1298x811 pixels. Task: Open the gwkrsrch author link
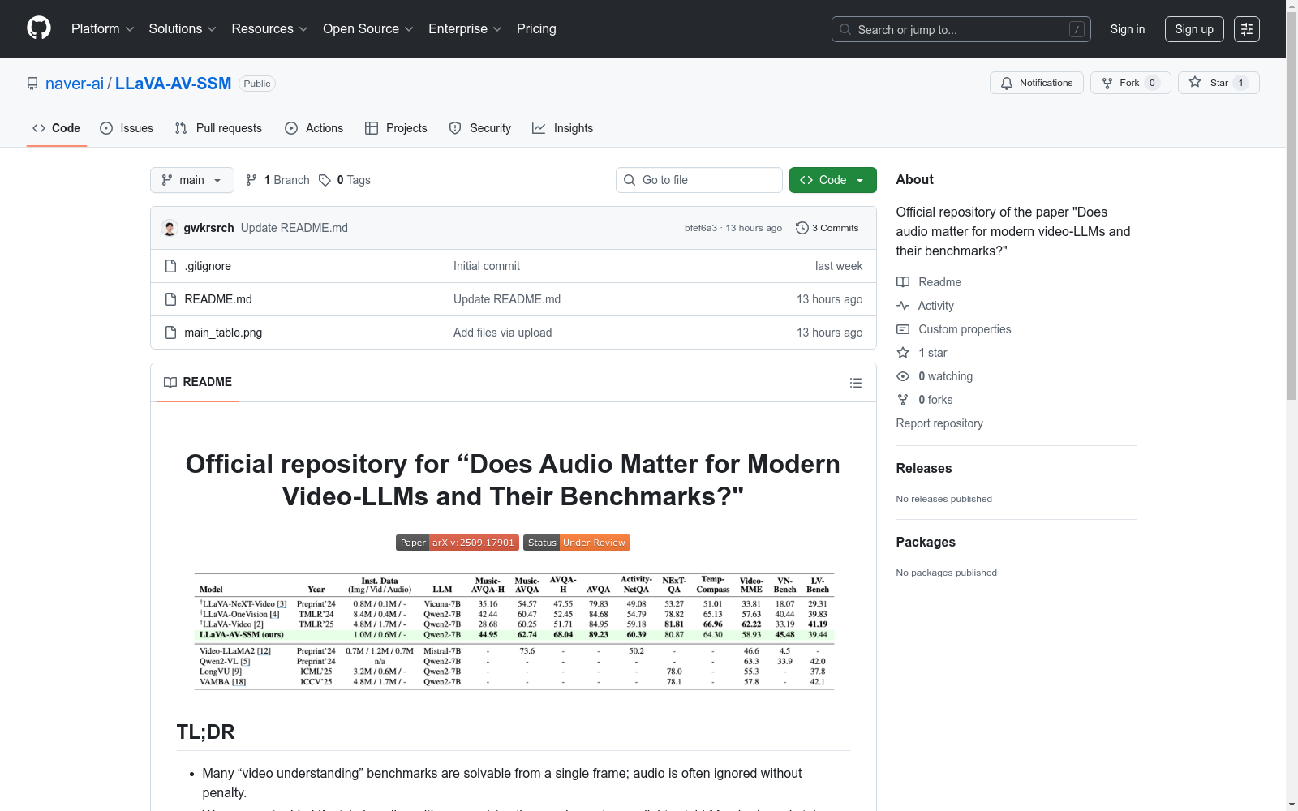208,228
